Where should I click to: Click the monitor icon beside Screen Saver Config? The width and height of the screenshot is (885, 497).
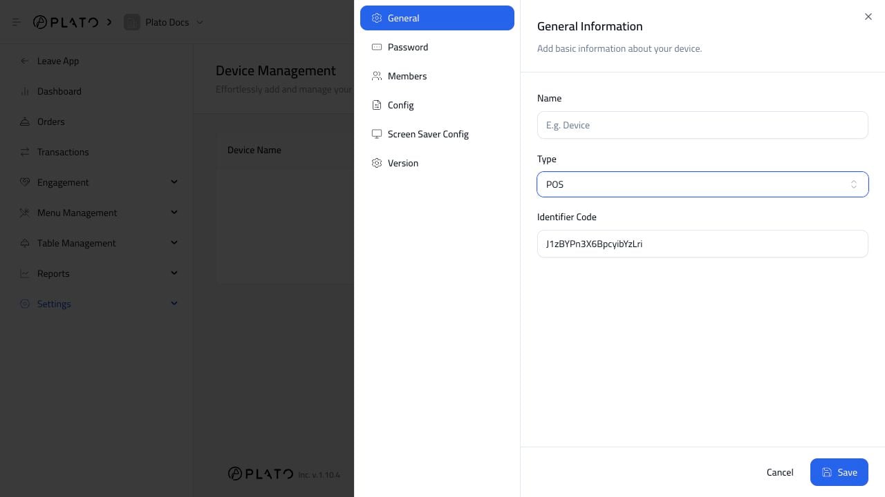tap(377, 134)
